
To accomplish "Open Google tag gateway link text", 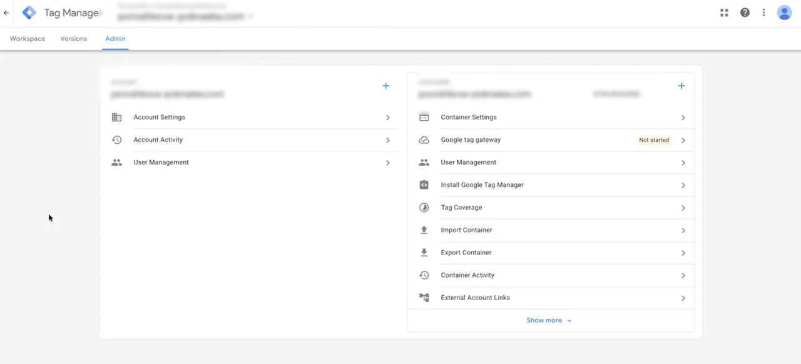I will pos(471,139).
